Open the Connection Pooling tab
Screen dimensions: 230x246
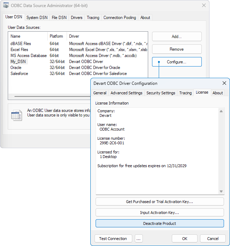(120, 18)
